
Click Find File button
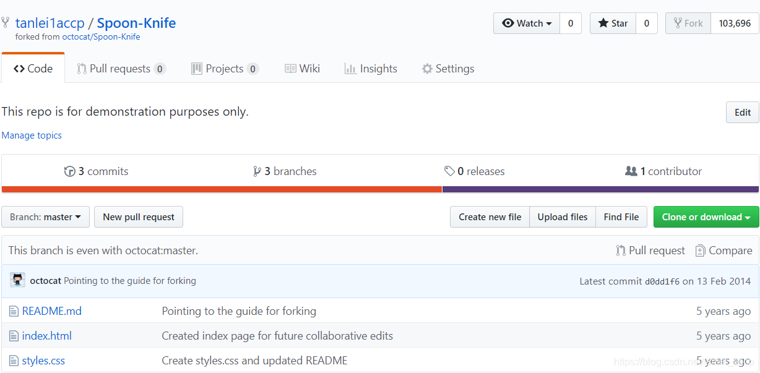click(621, 217)
